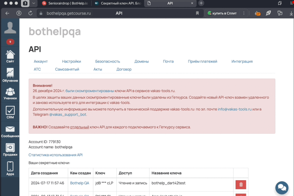Open the Приём платежей tab
Screen dimensions: 294x196
coord(202,61)
